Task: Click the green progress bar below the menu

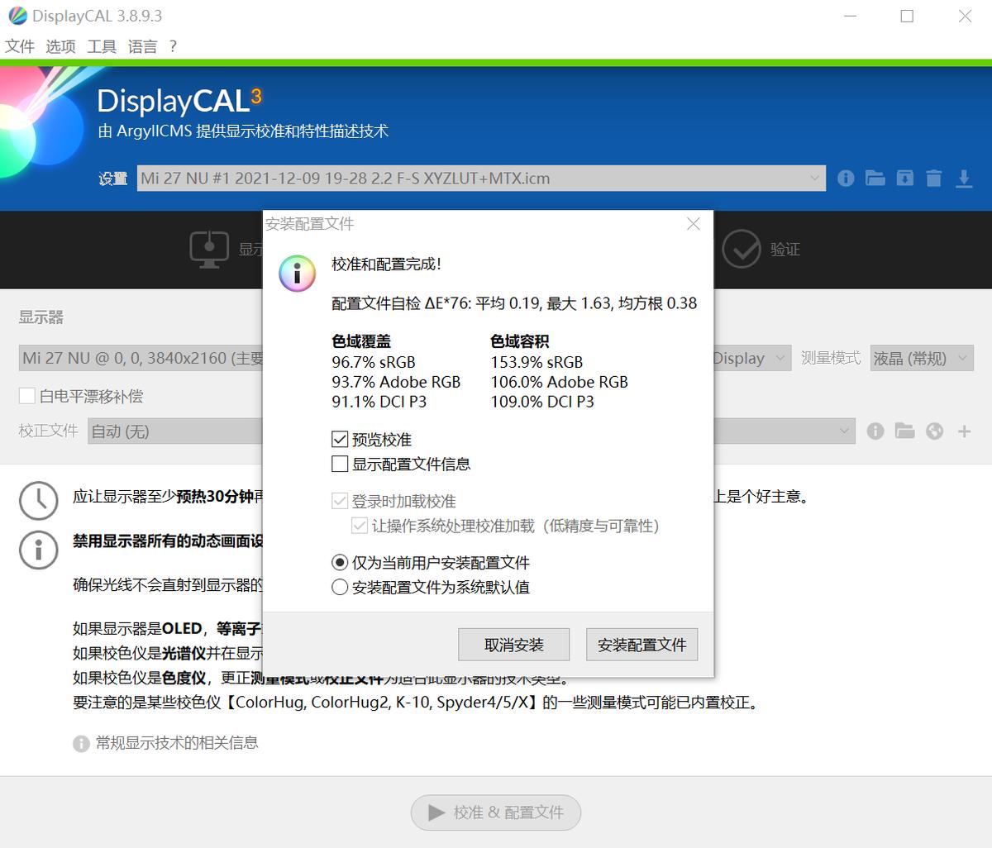Action: 496,59
